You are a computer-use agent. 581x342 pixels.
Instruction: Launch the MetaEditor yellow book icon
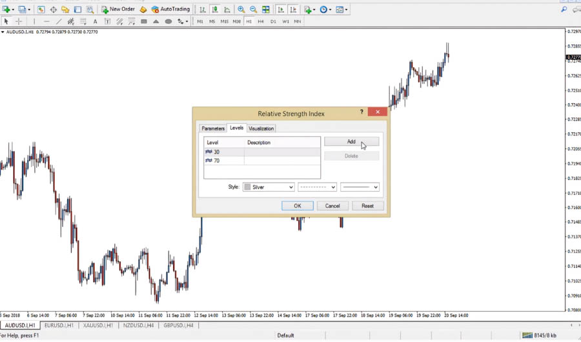tap(143, 9)
